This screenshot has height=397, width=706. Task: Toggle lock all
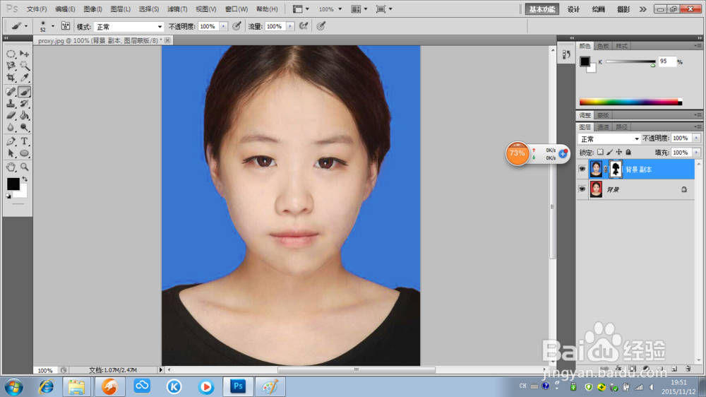pyautogui.click(x=628, y=153)
